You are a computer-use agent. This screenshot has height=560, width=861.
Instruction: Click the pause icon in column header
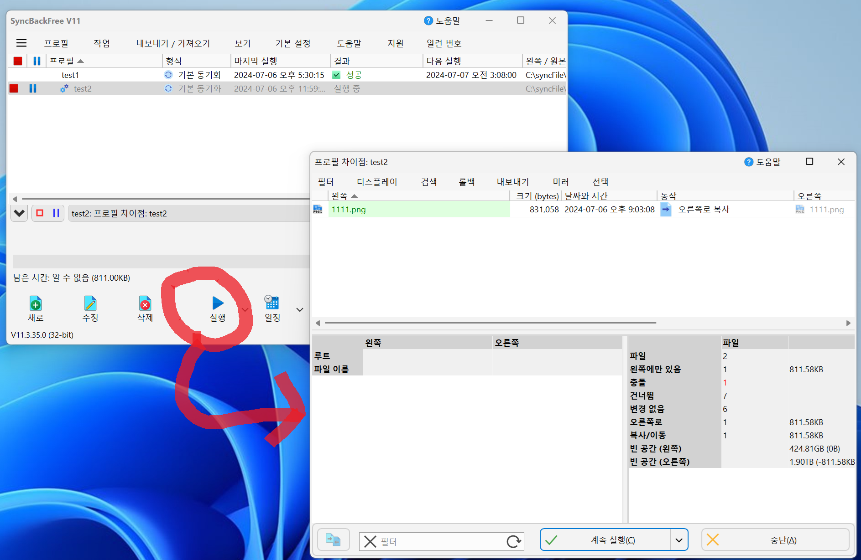coord(37,61)
